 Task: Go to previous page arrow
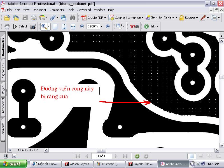click(87, 156)
